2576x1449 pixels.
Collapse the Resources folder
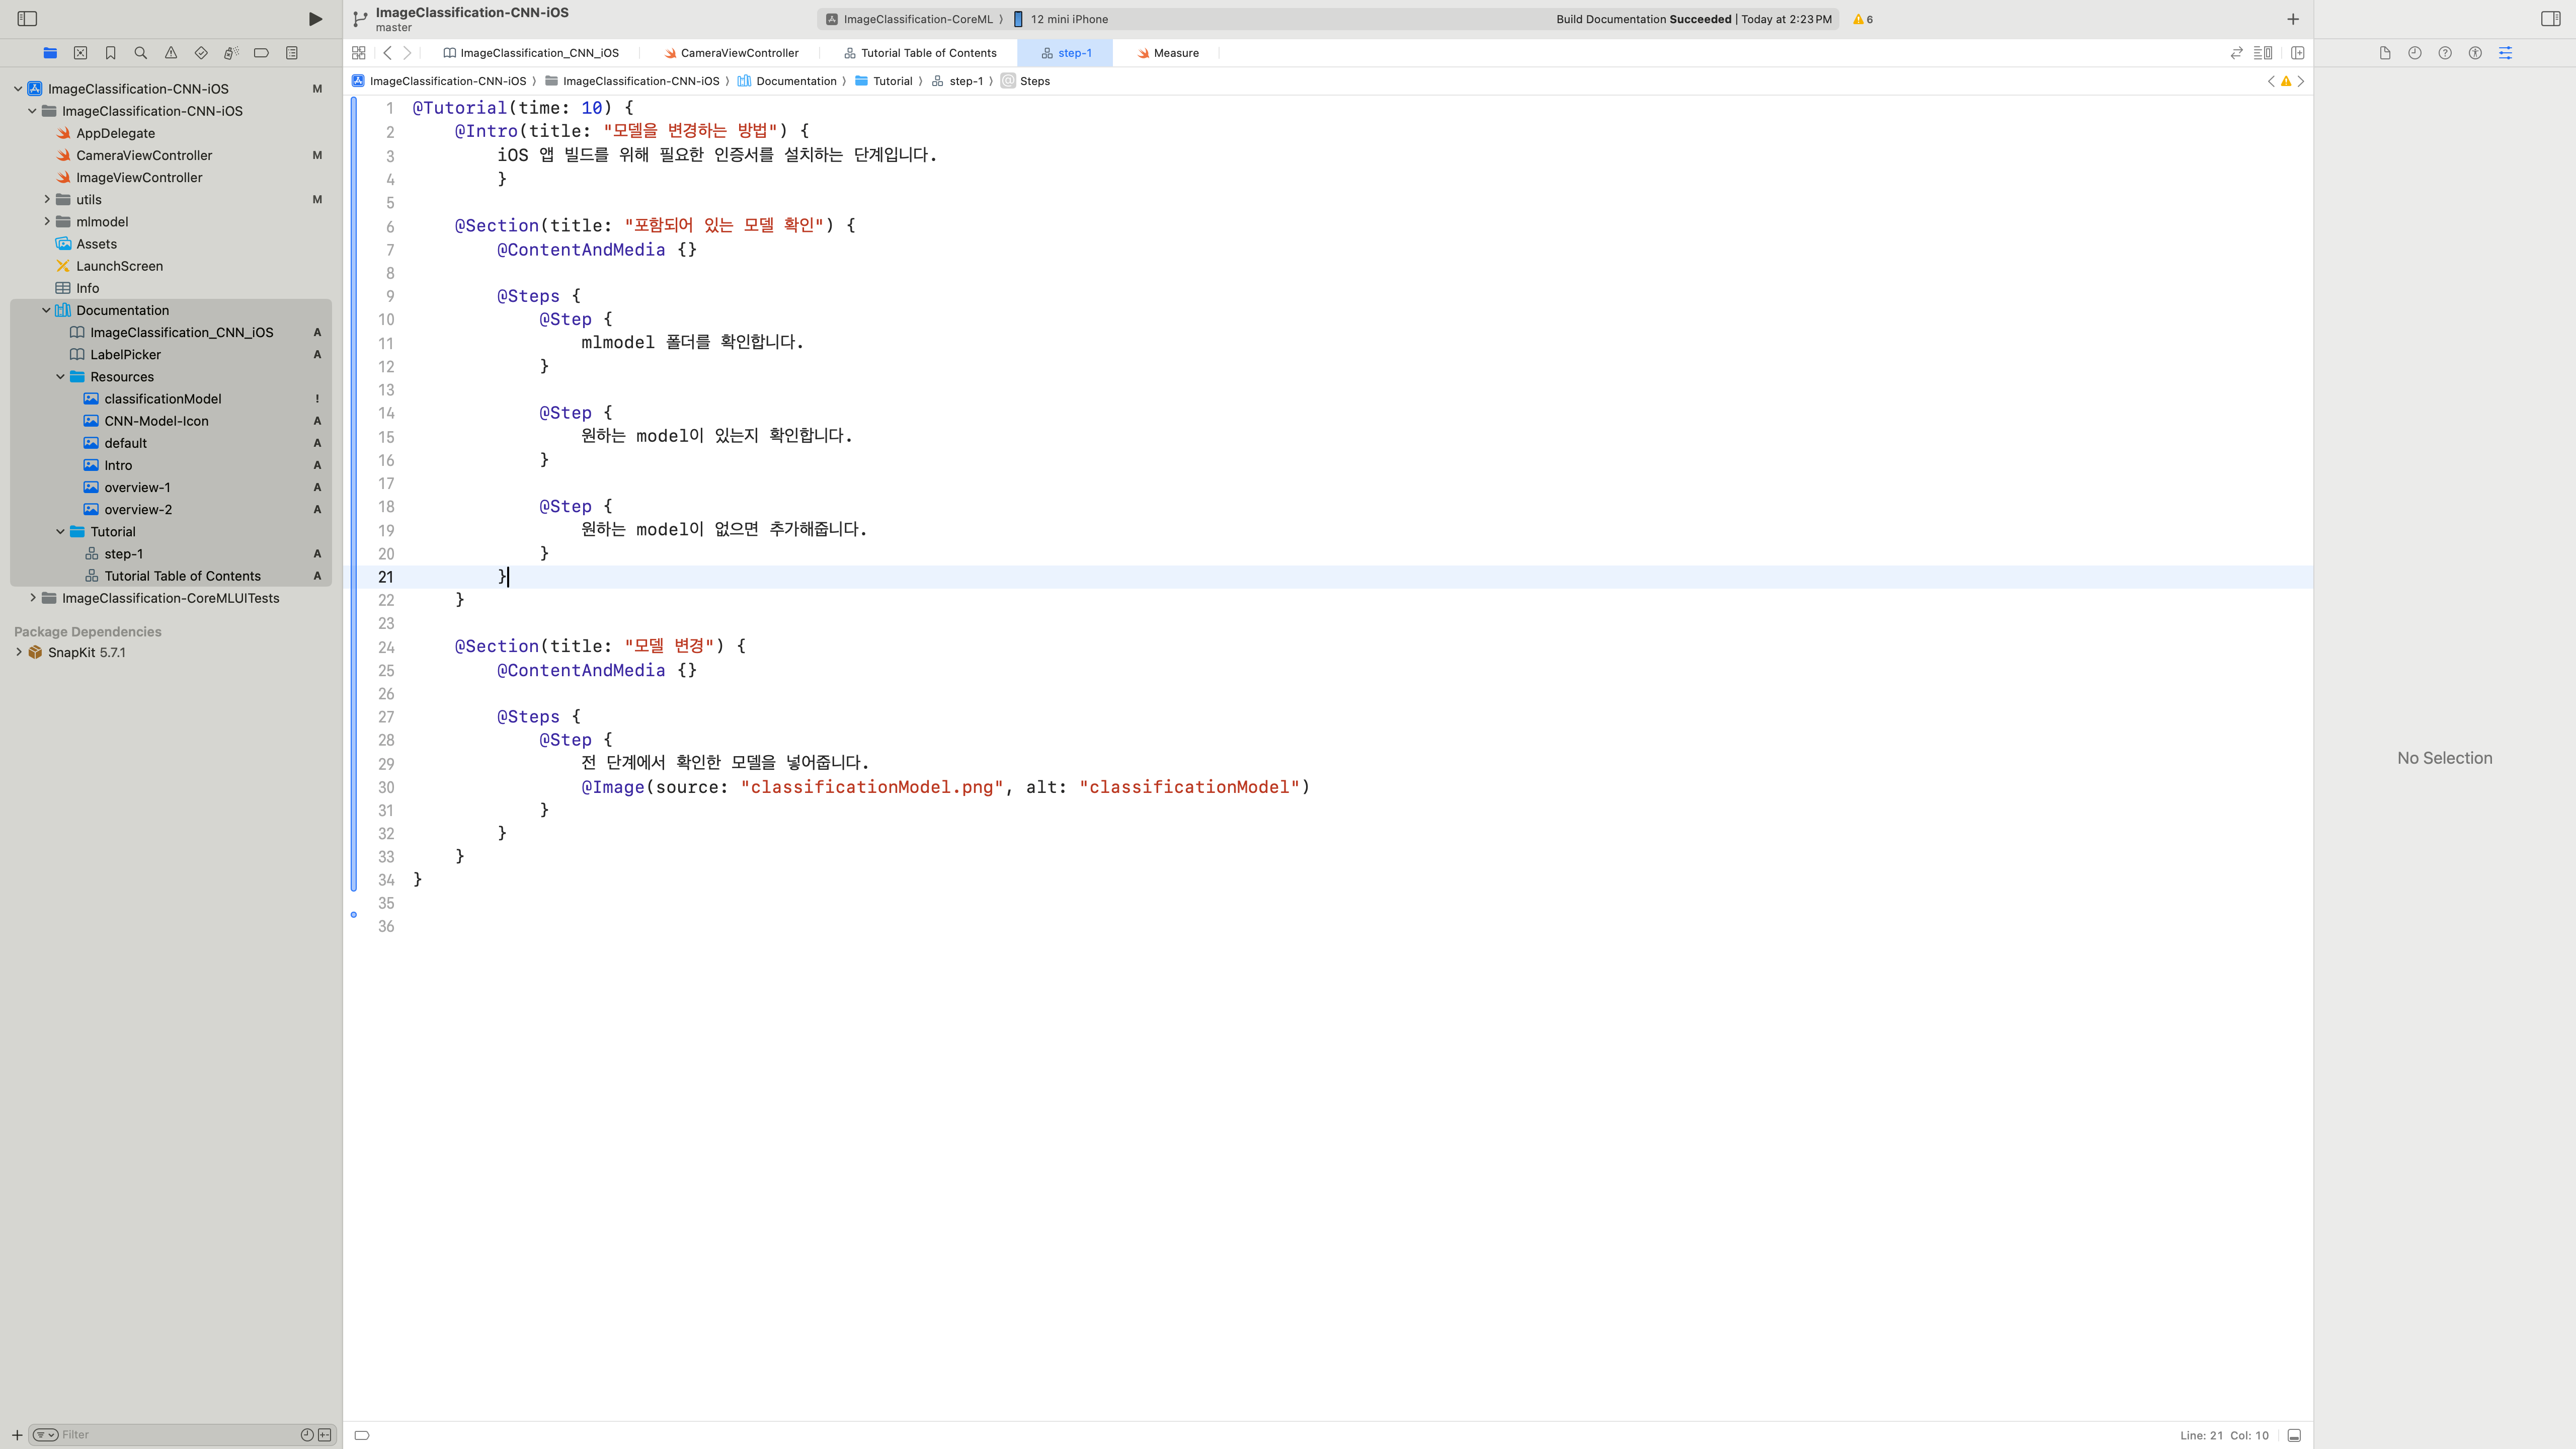click(x=60, y=377)
